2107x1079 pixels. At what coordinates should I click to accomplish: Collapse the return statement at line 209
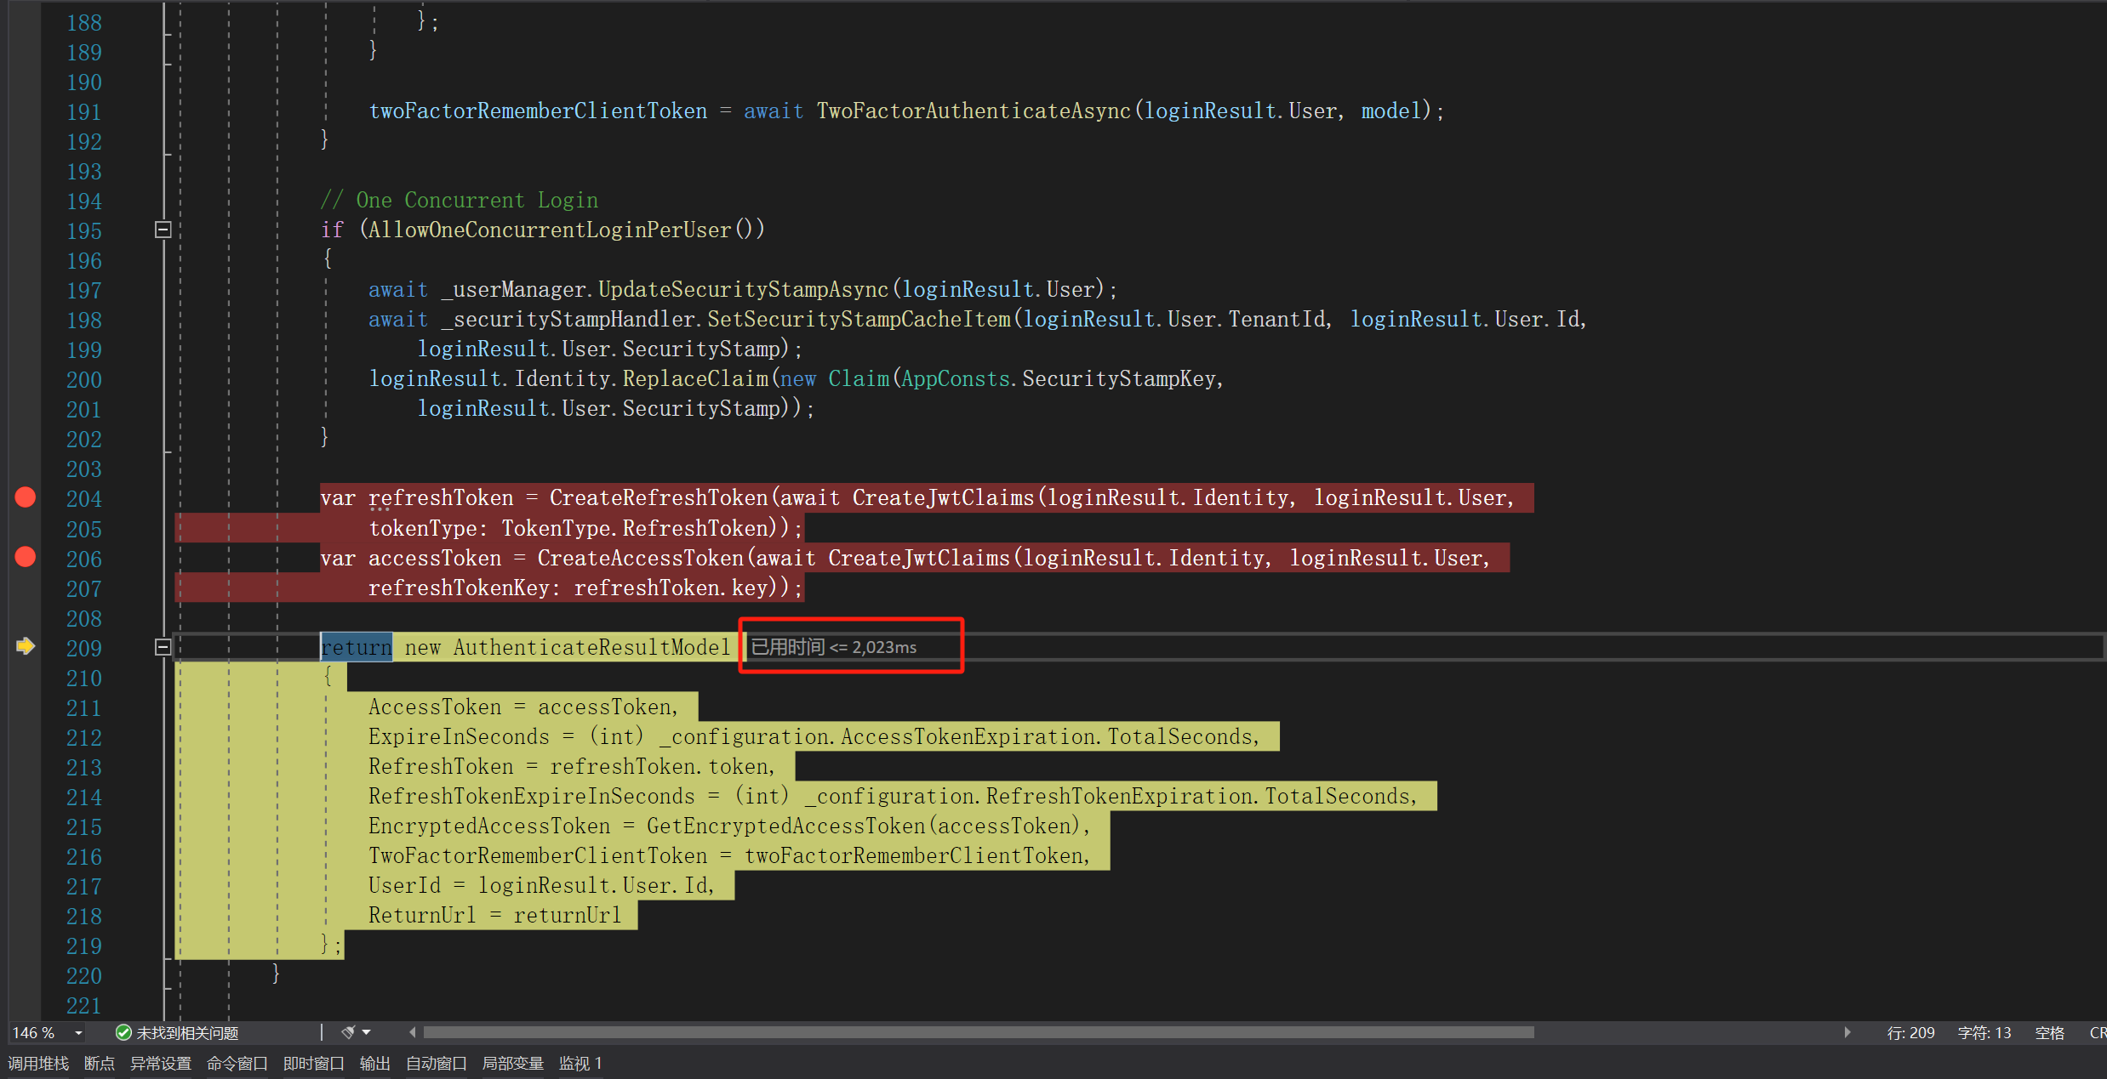click(x=163, y=647)
